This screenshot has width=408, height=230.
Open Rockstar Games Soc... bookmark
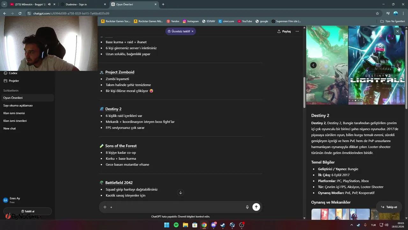(x=115, y=21)
